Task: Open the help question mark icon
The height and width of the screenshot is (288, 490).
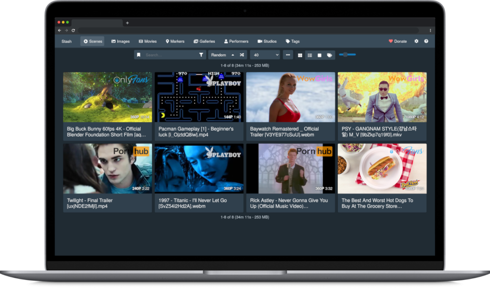Action: click(x=426, y=41)
